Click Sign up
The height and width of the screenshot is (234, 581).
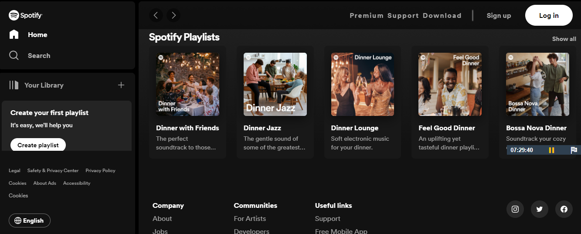[499, 16]
